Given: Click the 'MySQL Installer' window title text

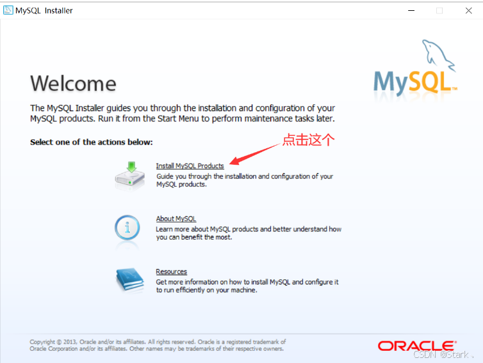Looking at the screenshot, I should coord(44,10).
